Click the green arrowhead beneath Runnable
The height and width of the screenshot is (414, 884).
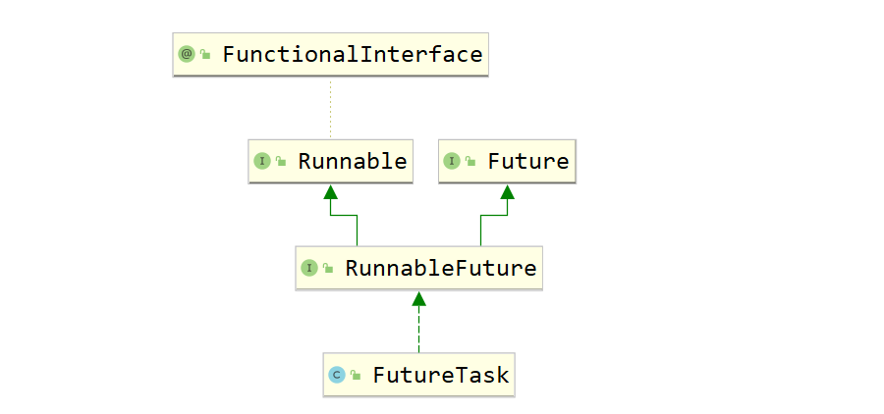click(x=330, y=193)
